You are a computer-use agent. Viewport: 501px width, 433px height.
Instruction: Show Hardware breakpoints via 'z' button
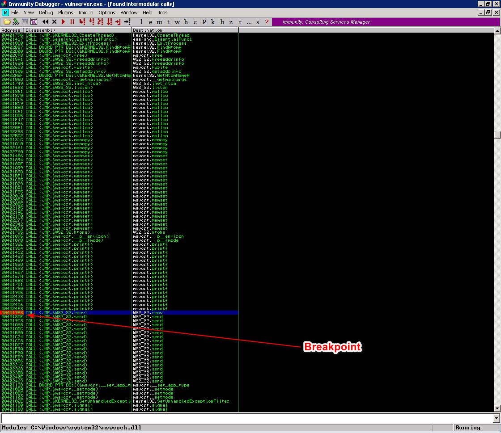231,22
